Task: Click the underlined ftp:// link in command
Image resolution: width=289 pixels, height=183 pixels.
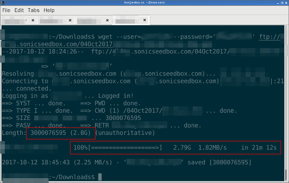Action: point(270,37)
